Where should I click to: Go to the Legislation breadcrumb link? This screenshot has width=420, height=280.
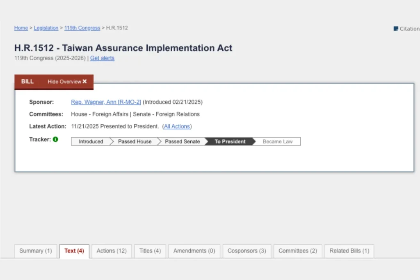point(46,28)
